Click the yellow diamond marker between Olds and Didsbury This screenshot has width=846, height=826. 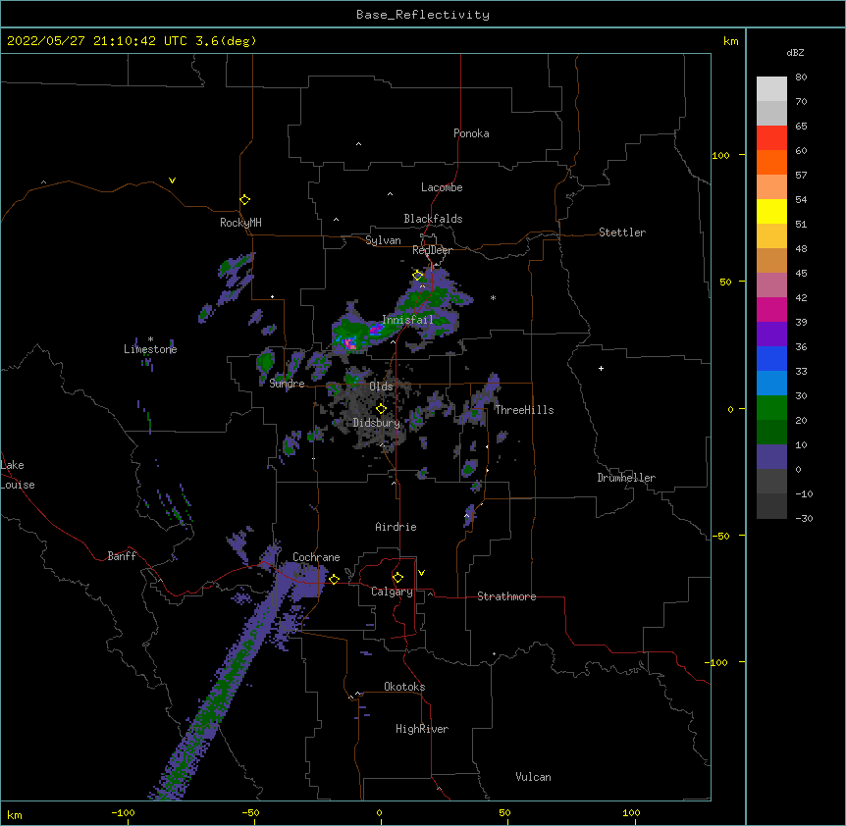(x=381, y=409)
